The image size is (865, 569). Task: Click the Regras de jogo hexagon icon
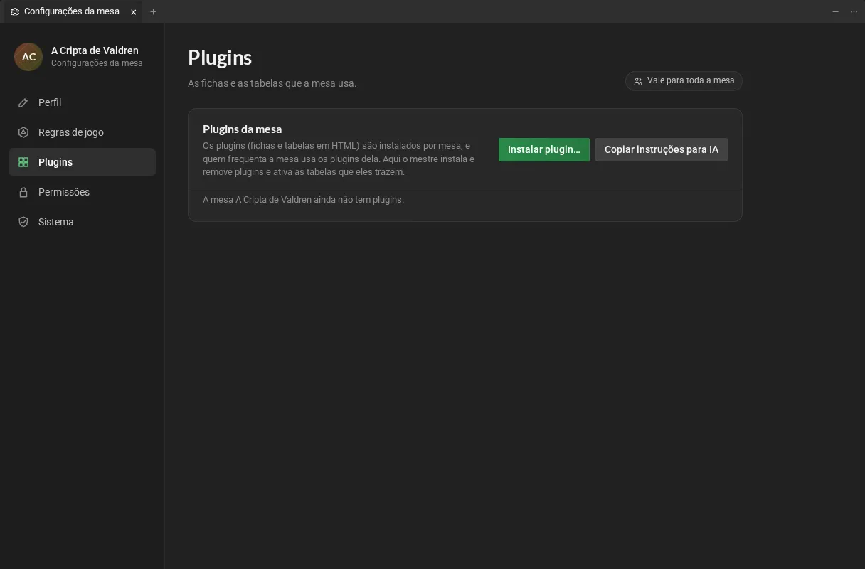pyautogui.click(x=23, y=132)
